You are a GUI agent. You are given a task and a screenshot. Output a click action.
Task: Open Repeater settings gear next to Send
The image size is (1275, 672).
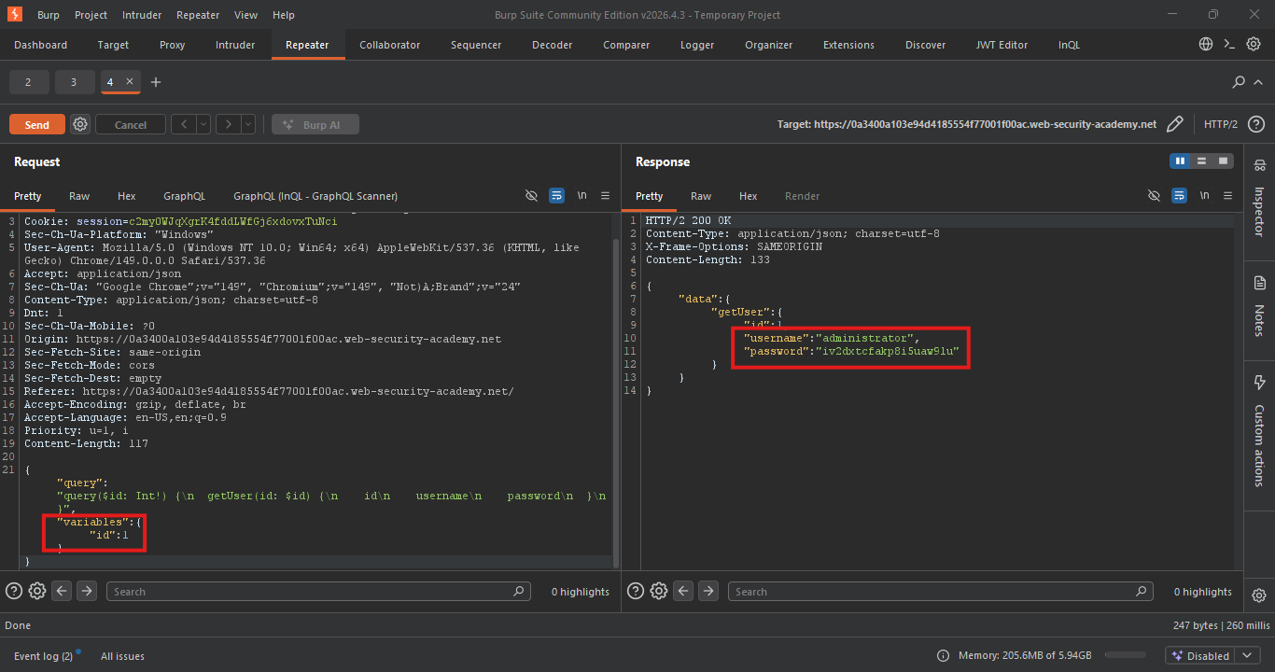coord(80,124)
